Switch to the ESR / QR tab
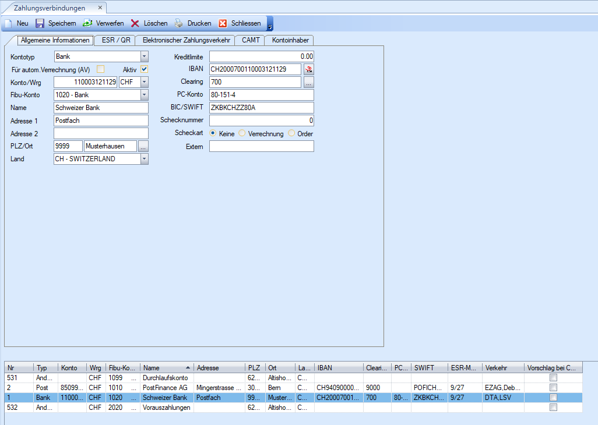The image size is (598, 425). pyautogui.click(x=116, y=40)
